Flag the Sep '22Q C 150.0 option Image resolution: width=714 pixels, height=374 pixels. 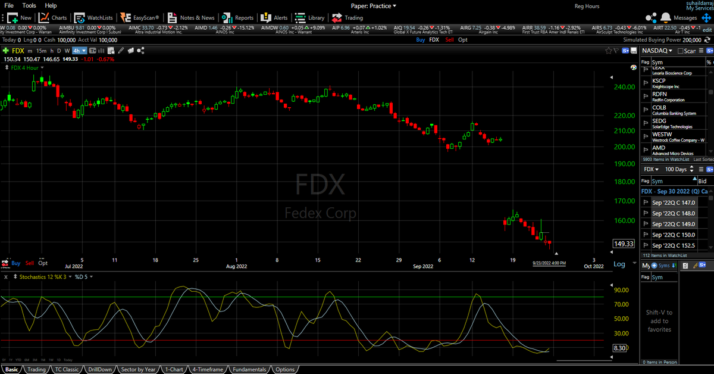coord(645,235)
